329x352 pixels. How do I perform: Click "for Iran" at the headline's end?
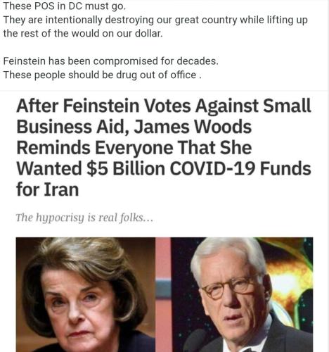click(47, 189)
